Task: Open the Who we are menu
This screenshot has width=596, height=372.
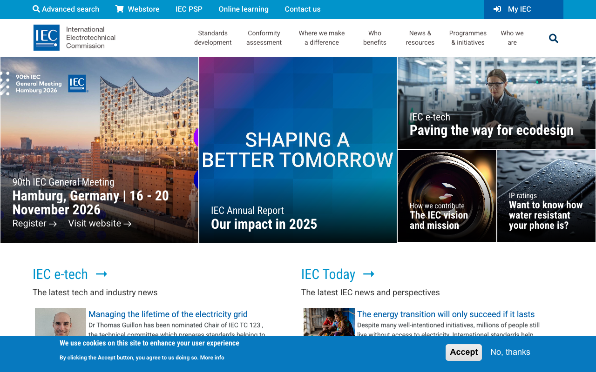Action: pyautogui.click(x=512, y=38)
